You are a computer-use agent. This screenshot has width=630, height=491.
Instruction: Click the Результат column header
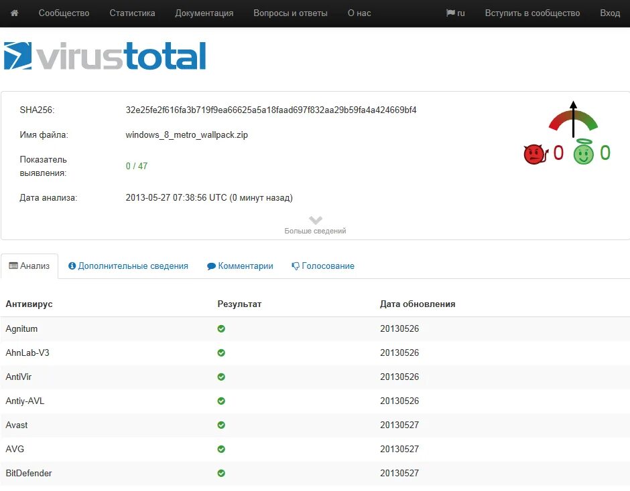[x=239, y=304]
